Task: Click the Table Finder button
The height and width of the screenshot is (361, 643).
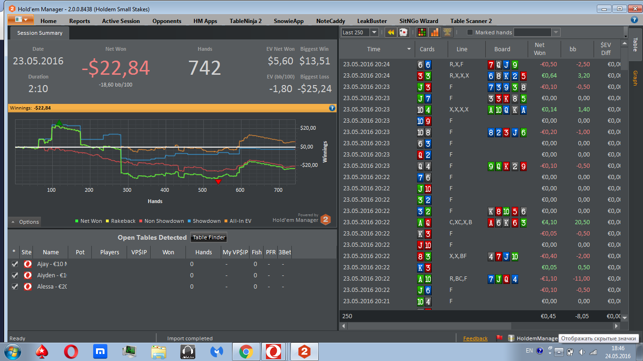Action: (209, 237)
